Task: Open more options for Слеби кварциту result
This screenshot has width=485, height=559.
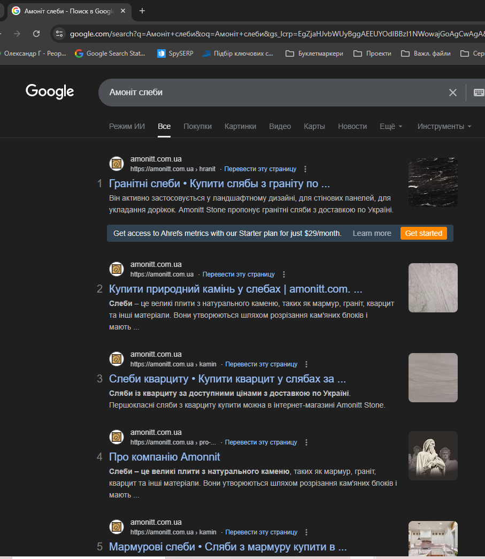Action: pos(306,364)
